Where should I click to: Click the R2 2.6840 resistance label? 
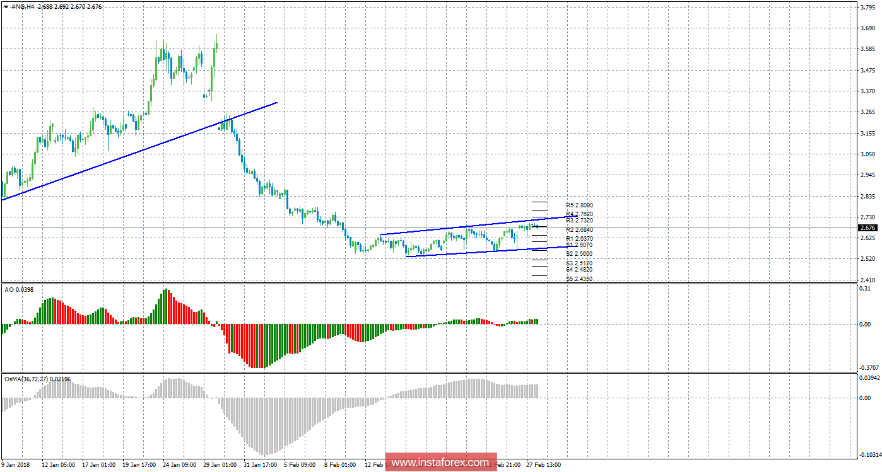pos(579,230)
